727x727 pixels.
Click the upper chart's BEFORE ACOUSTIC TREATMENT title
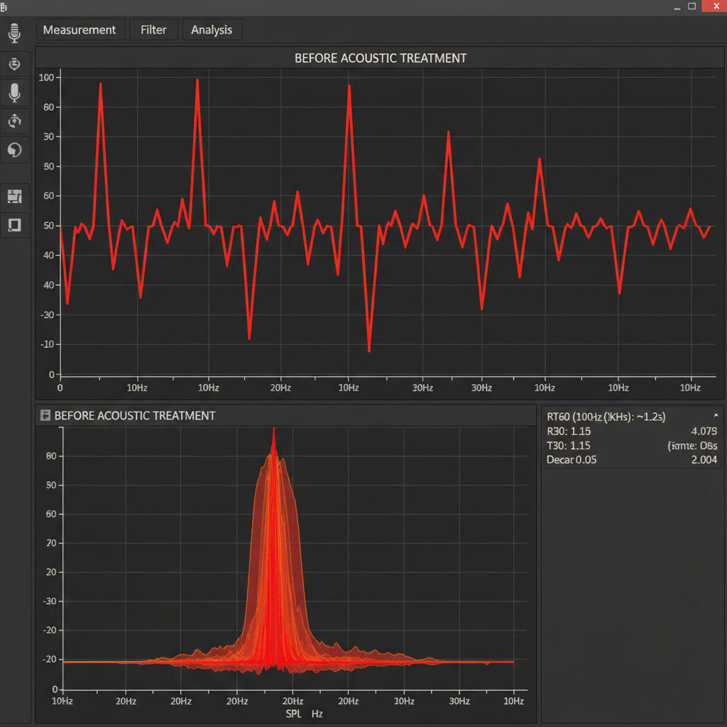[381, 58]
